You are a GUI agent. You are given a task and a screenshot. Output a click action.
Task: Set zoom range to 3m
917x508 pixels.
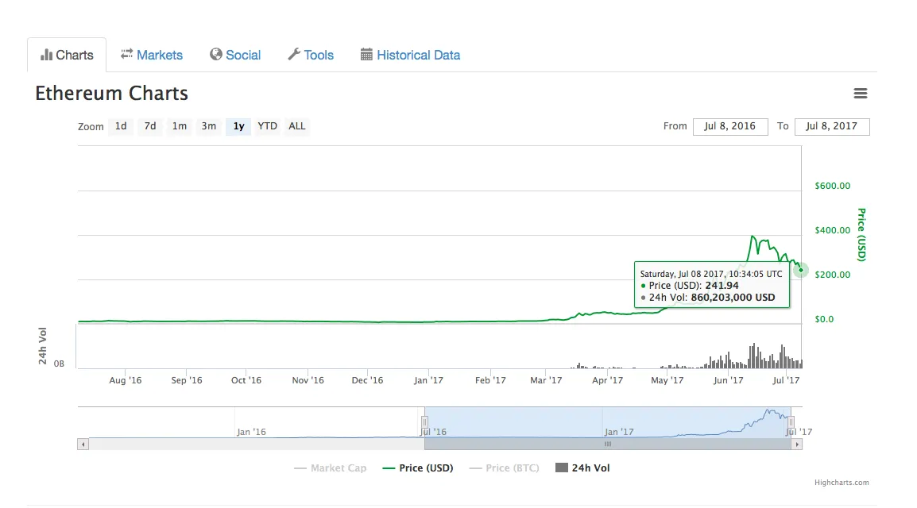click(209, 126)
